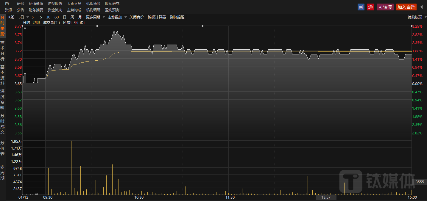Click the blue 融 margin trading badge
The height and width of the screenshot is (201, 427).
click(361, 7)
